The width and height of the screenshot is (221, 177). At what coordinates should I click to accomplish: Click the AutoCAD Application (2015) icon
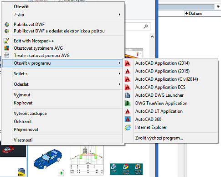coord(128,71)
